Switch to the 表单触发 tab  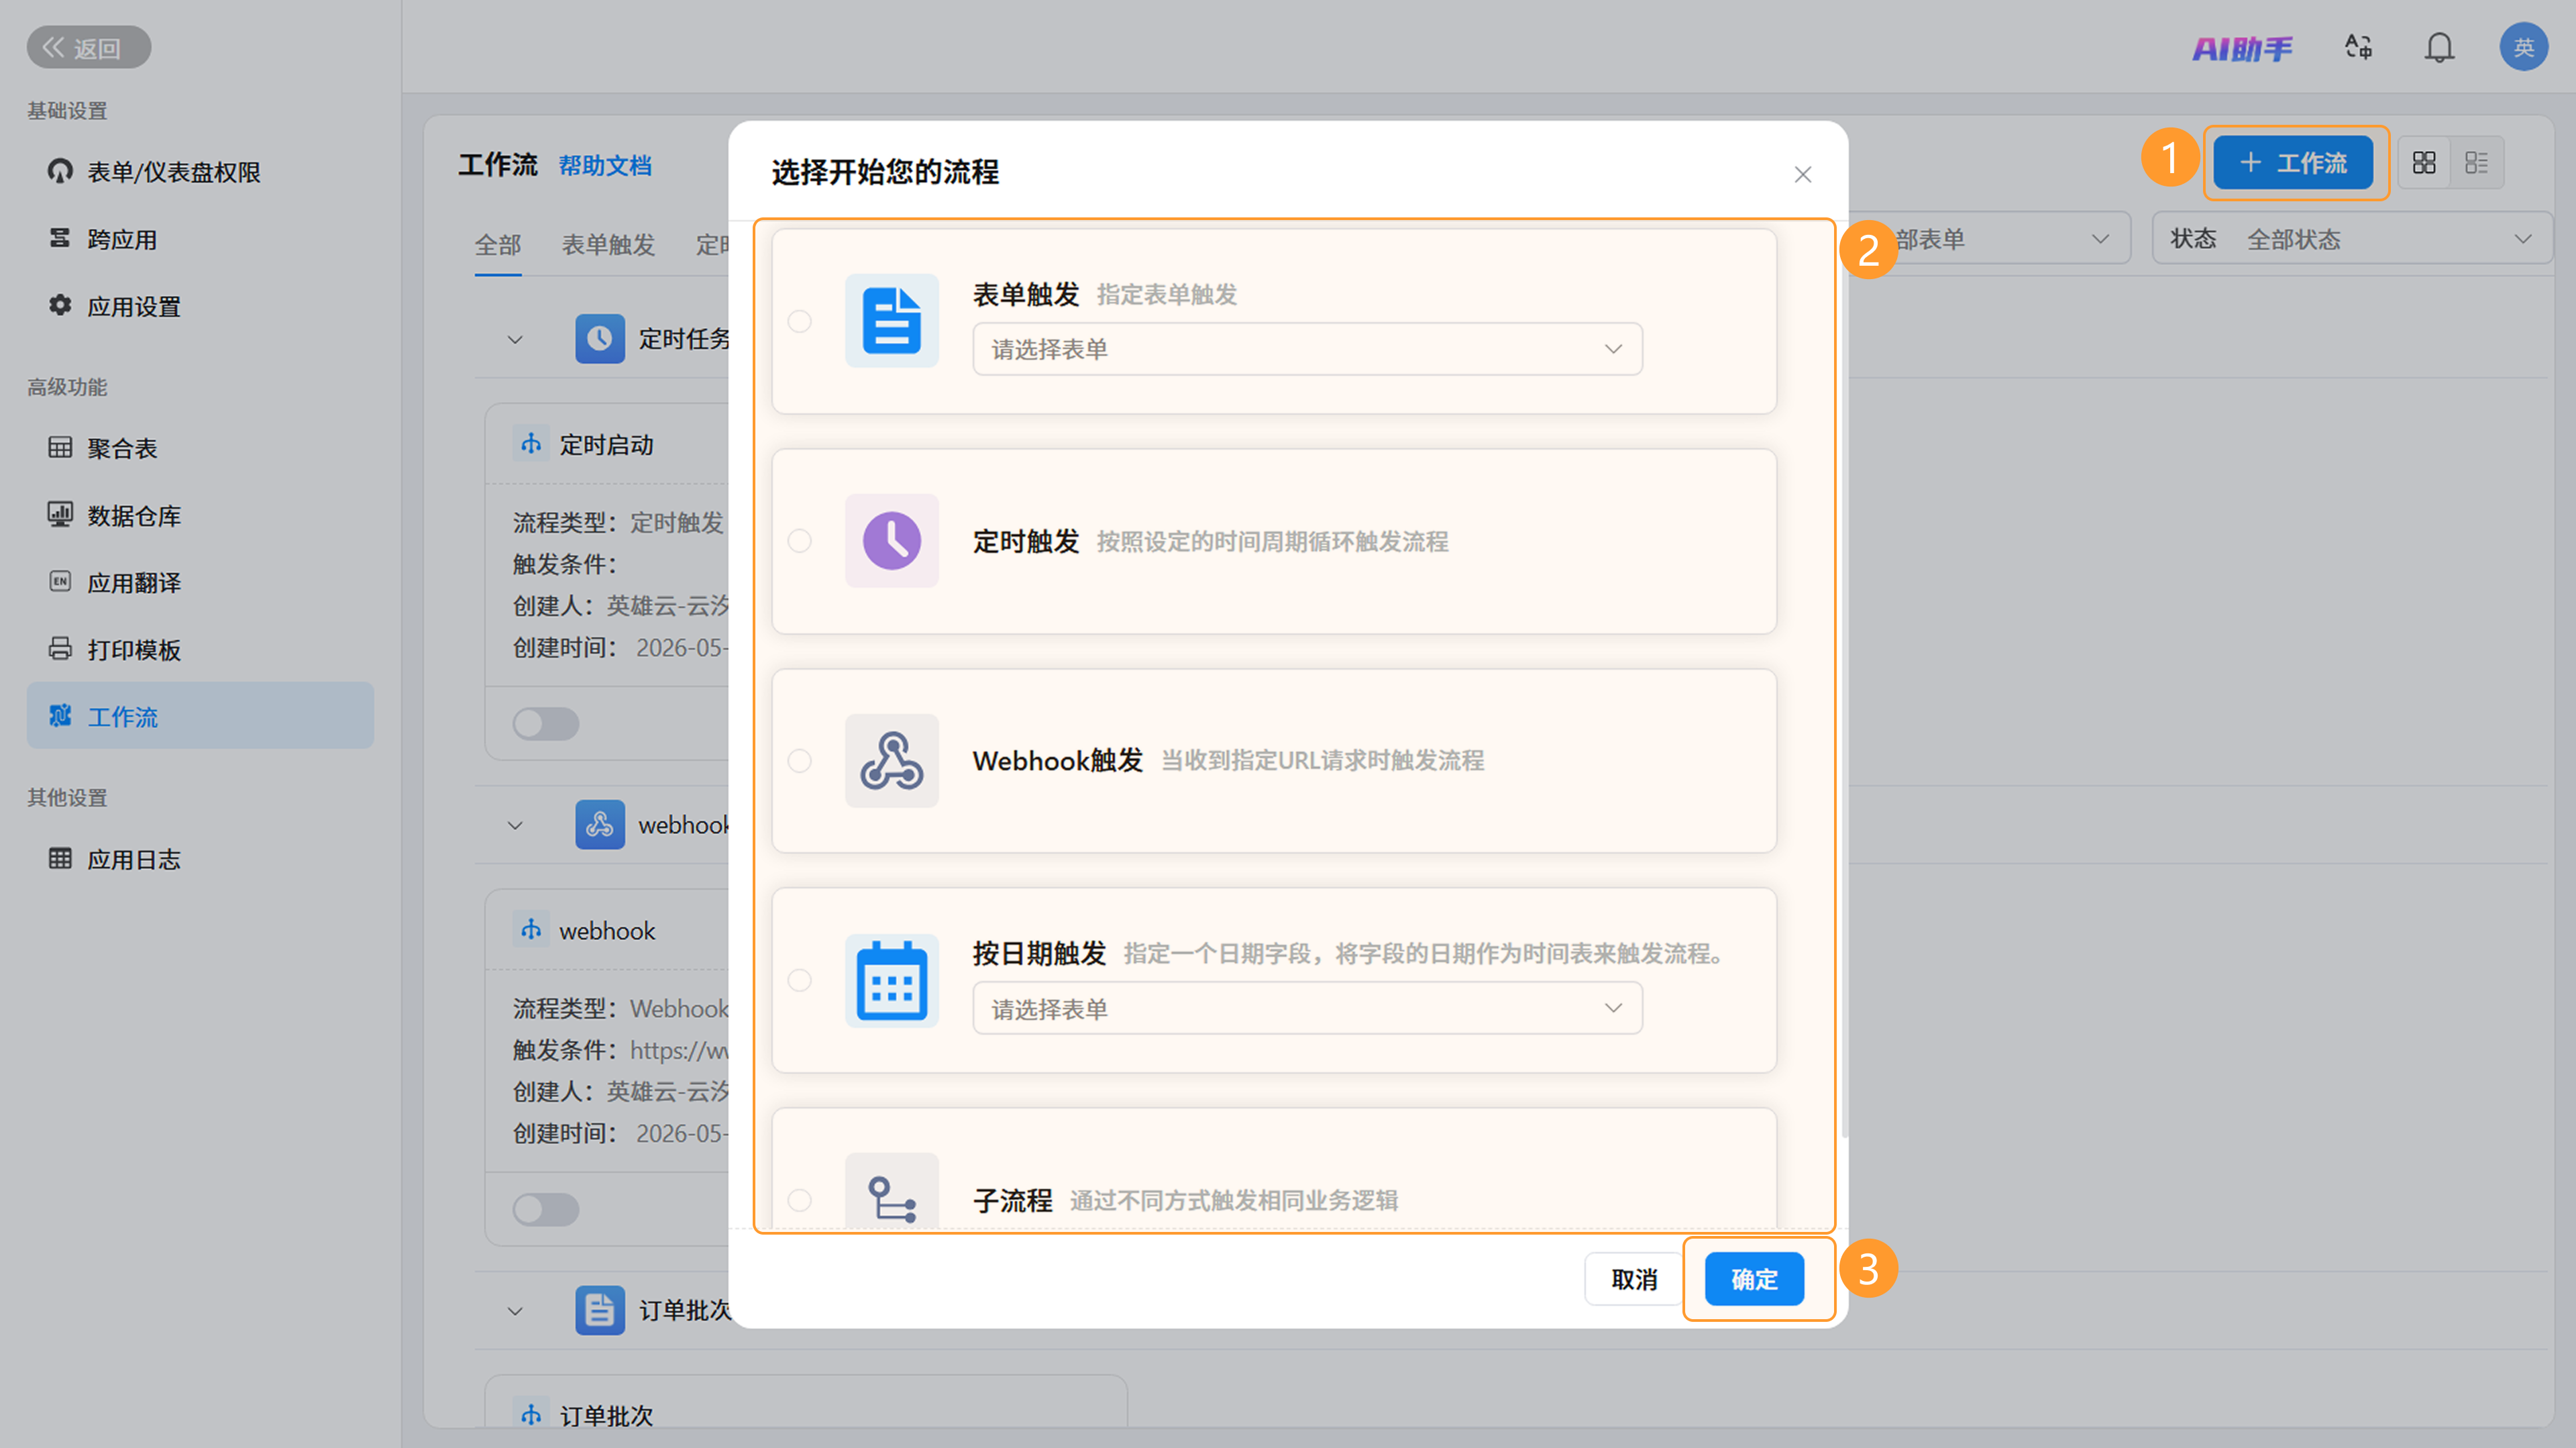tap(608, 245)
